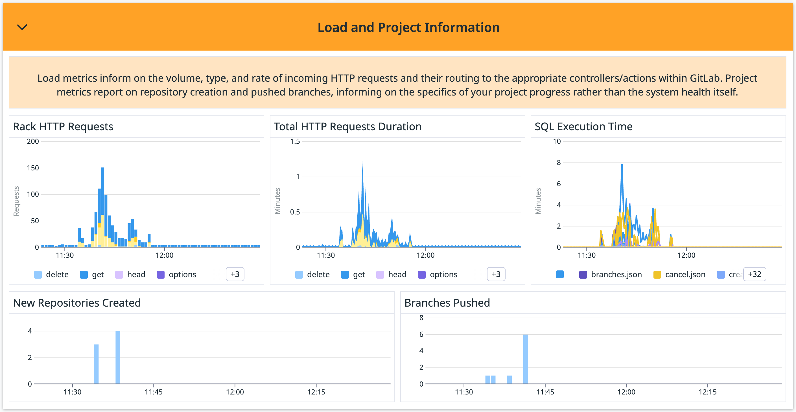Open the SQL Execution Time panel title menu
Image resolution: width=796 pixels, height=412 pixels.
(x=583, y=126)
